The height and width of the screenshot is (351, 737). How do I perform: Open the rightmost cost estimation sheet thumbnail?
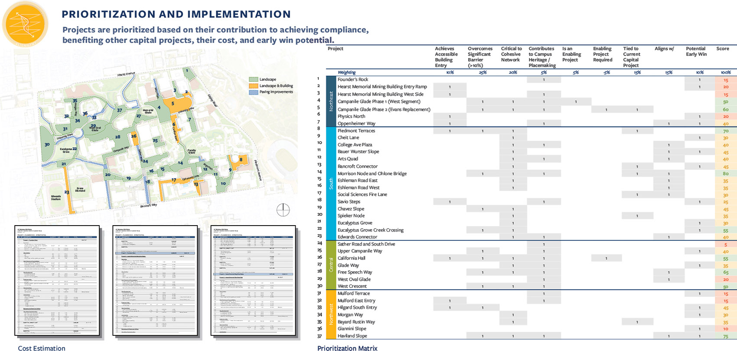point(253,281)
